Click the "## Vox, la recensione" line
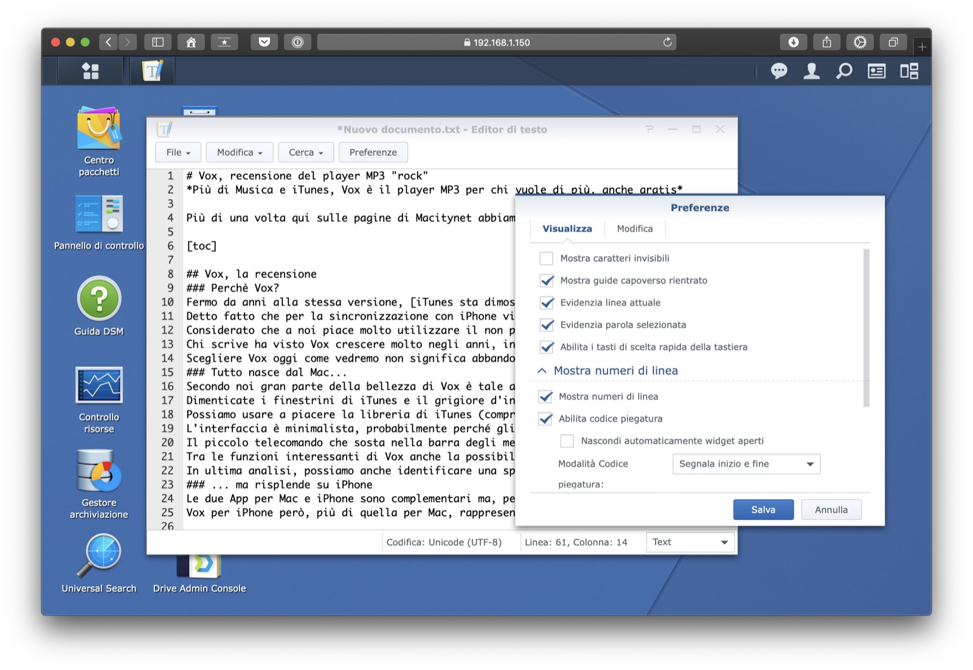Image resolution: width=973 pixels, height=670 pixels. [251, 274]
